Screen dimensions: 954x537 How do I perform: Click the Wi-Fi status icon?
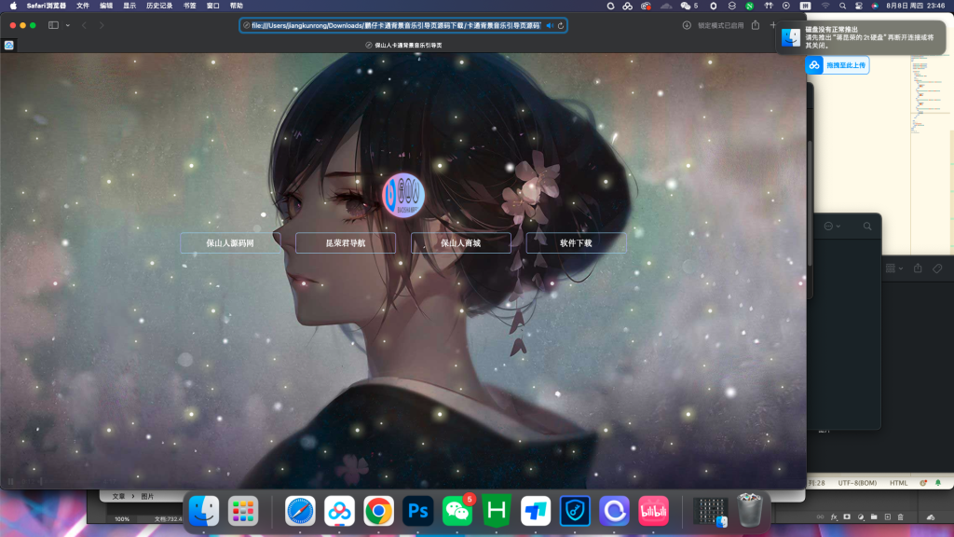pyautogui.click(x=825, y=7)
